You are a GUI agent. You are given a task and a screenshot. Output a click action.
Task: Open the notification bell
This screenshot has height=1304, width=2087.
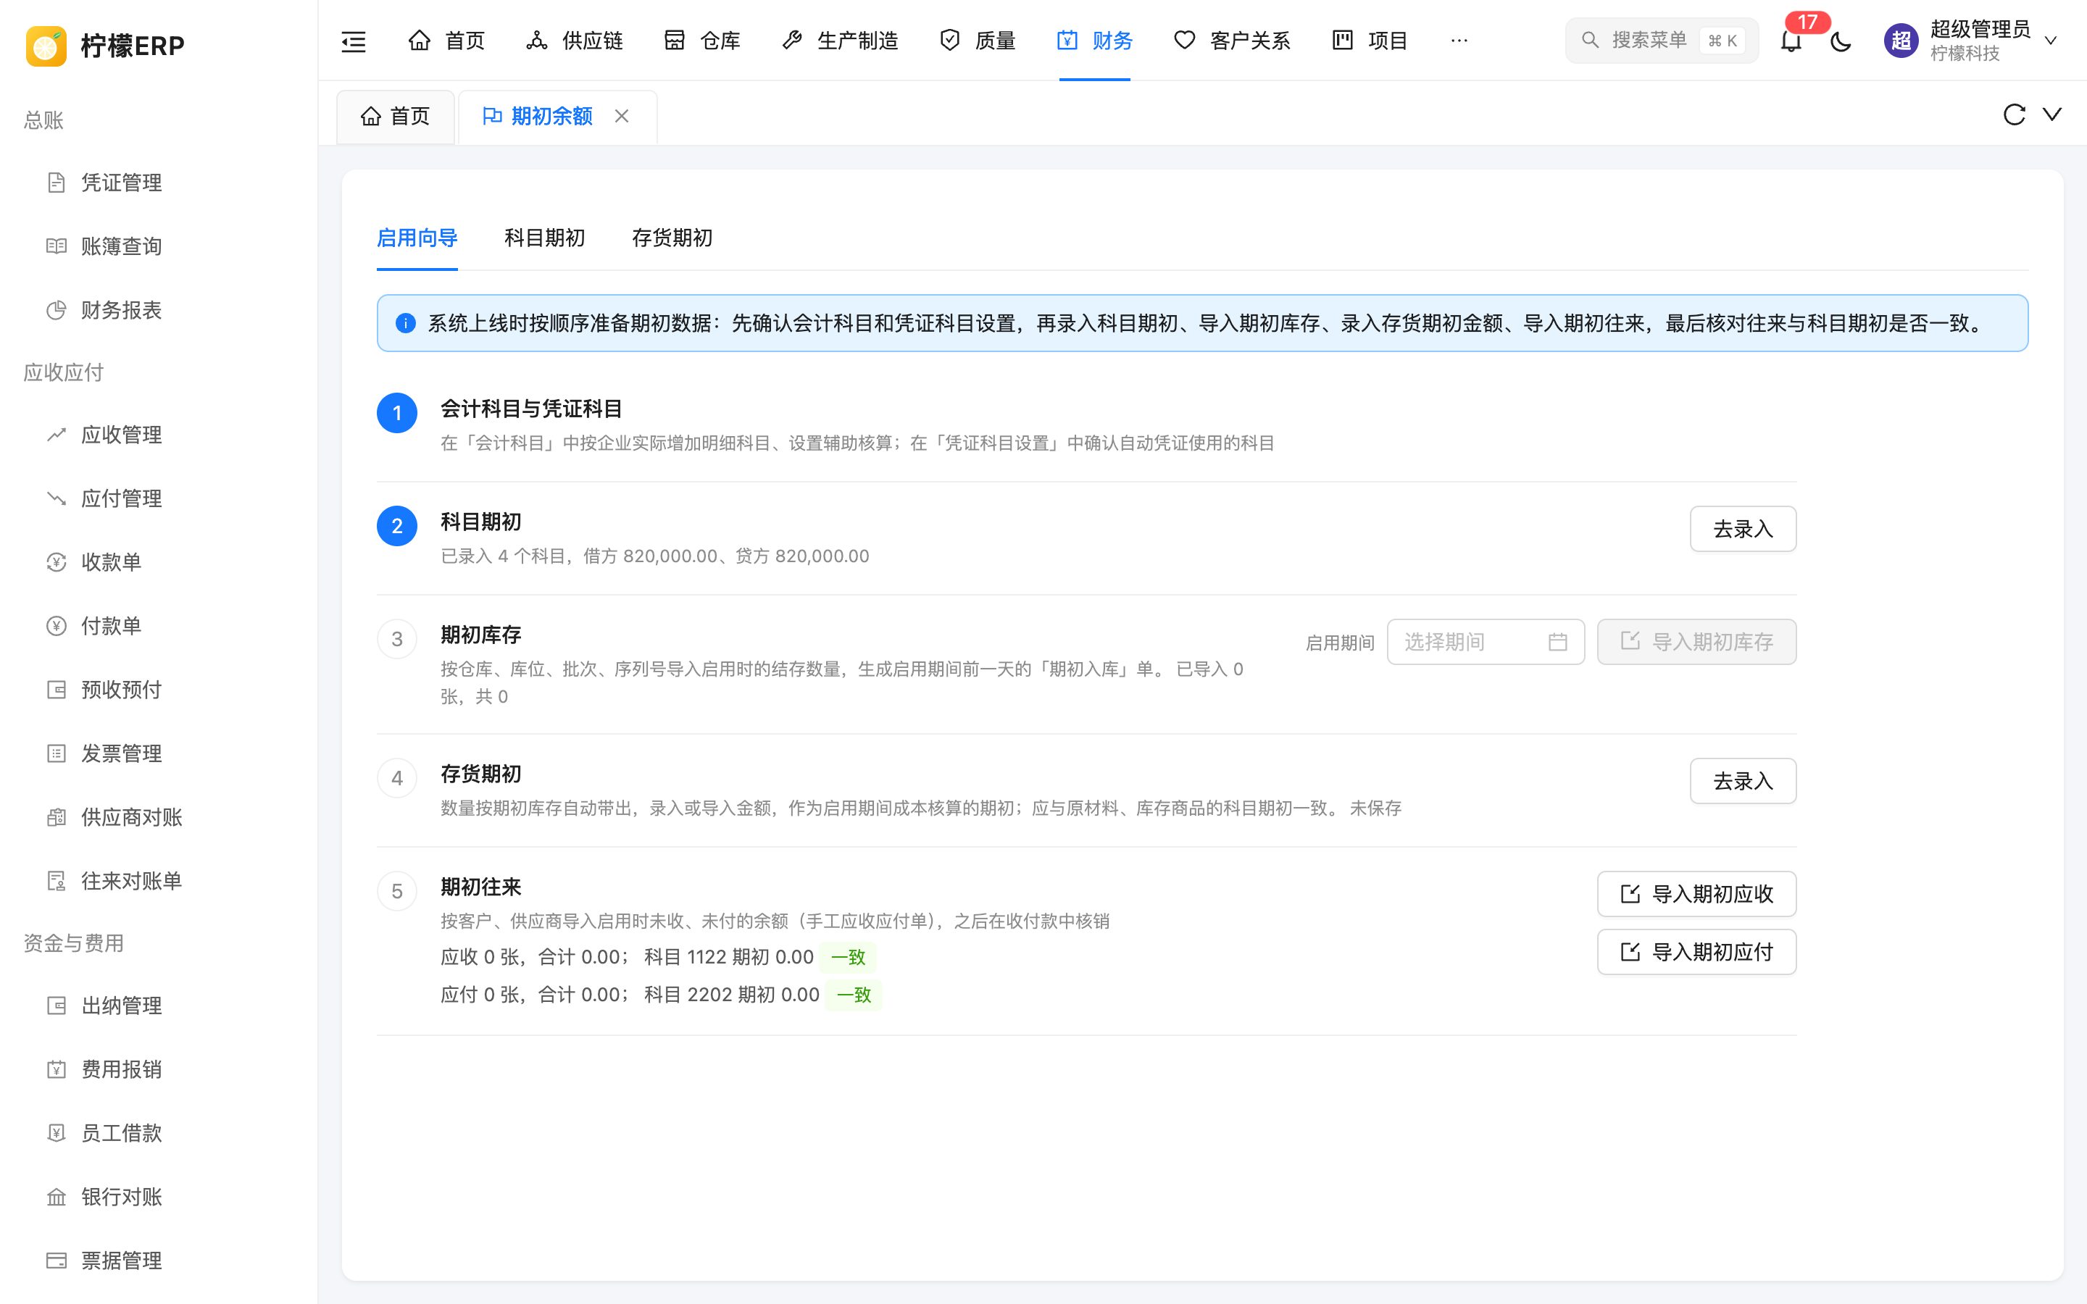click(1791, 41)
